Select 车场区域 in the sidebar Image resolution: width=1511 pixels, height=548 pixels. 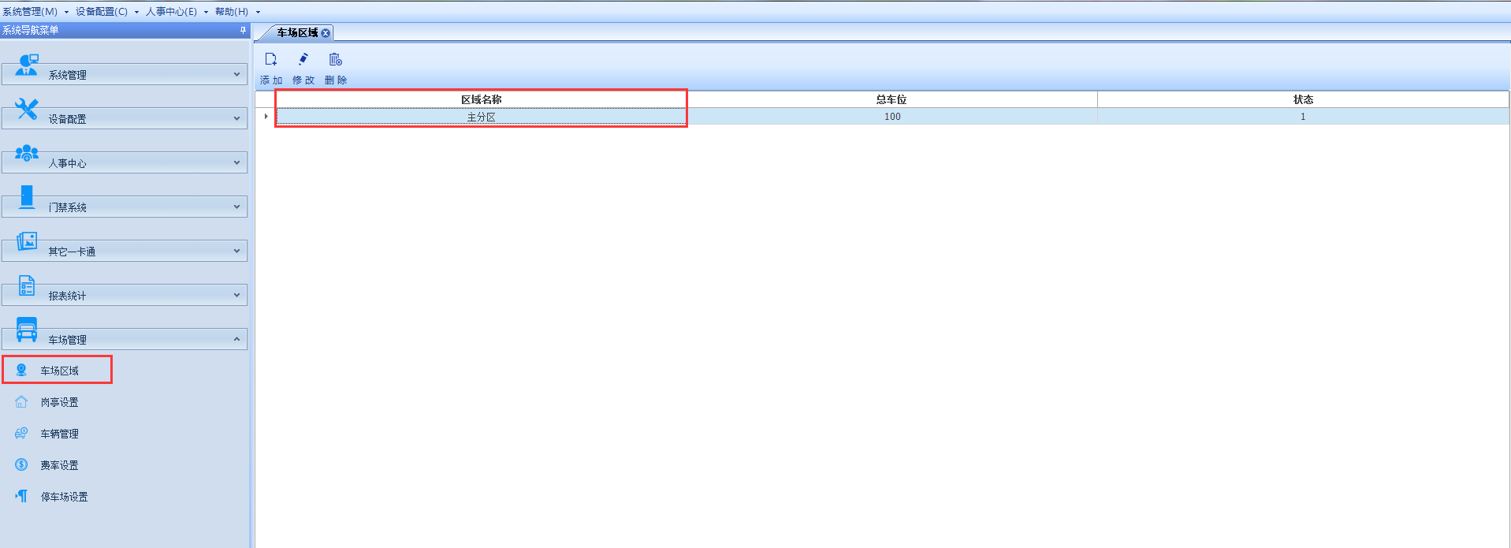point(59,371)
